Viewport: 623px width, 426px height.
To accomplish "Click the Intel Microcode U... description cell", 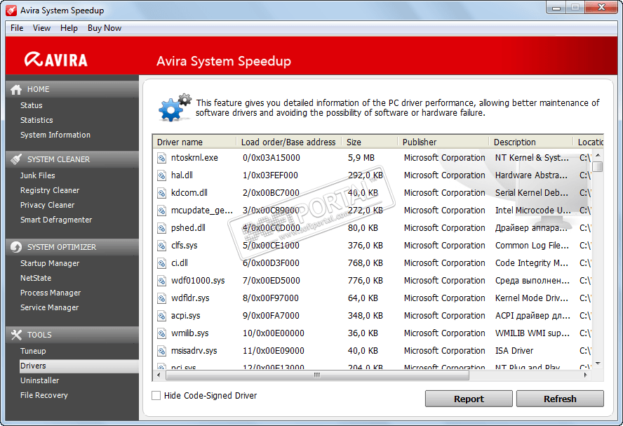I will coord(532,211).
